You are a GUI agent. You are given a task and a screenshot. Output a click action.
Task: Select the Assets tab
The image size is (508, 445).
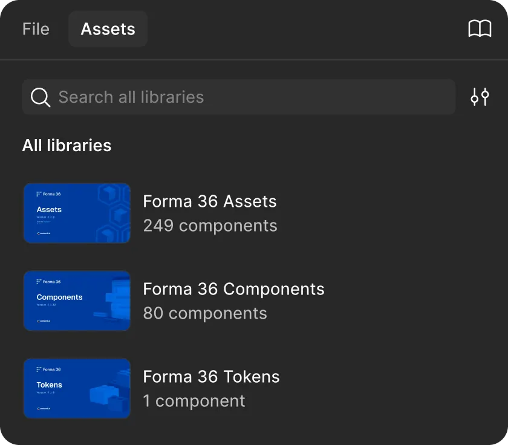[108, 28]
